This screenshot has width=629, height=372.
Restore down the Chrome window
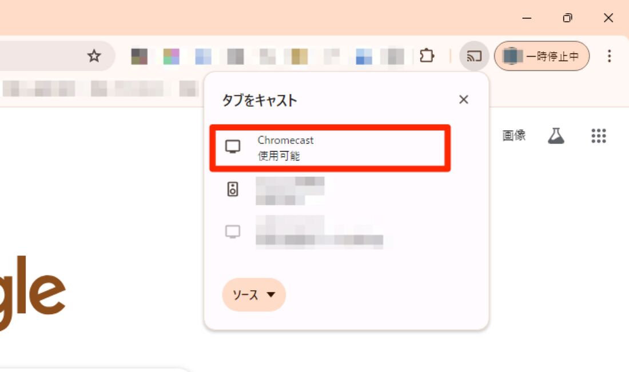pos(568,18)
